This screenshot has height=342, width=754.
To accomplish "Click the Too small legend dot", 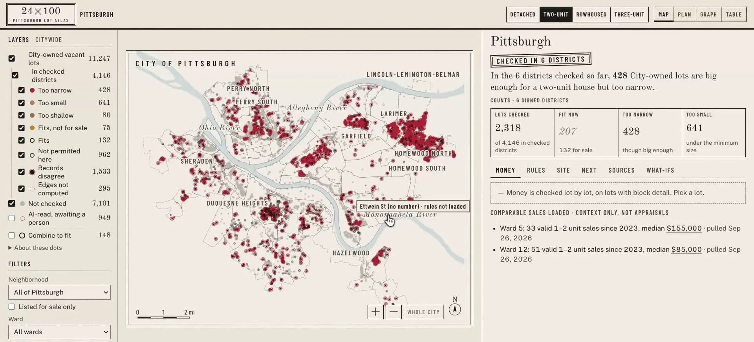I will (32, 103).
